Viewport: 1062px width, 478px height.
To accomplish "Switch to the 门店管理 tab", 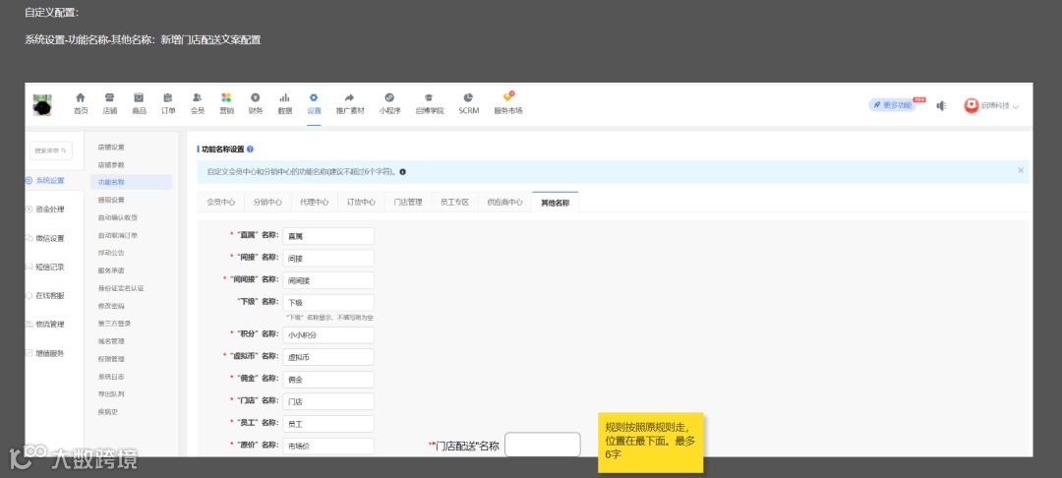I will [x=408, y=202].
